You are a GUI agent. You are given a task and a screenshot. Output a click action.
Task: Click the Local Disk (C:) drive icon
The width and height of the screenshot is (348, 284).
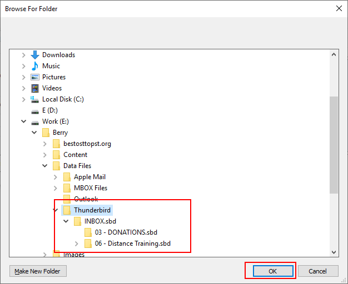[x=34, y=99]
